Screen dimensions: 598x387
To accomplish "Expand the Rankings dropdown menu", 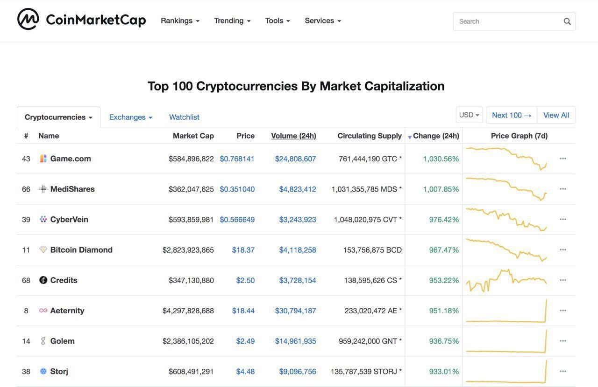I will tap(180, 21).
